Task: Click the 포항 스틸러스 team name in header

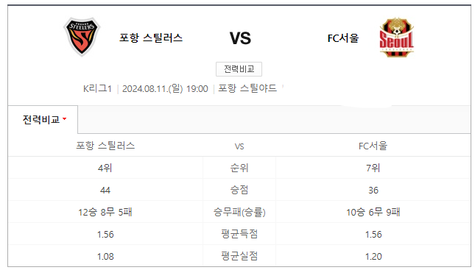Action: 151,38
